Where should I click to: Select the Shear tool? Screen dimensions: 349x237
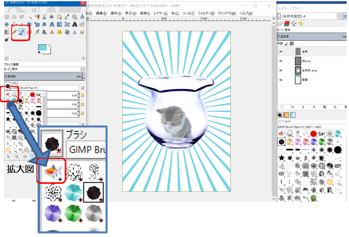pos(44,24)
